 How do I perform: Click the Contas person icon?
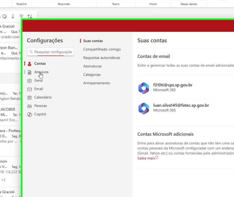tap(29, 64)
